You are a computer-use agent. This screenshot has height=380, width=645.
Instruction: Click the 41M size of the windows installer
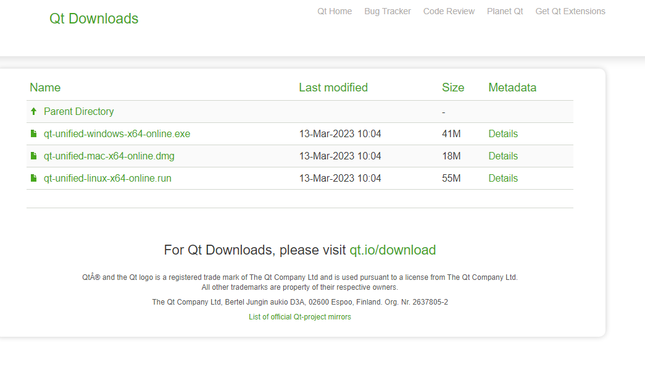(x=451, y=134)
